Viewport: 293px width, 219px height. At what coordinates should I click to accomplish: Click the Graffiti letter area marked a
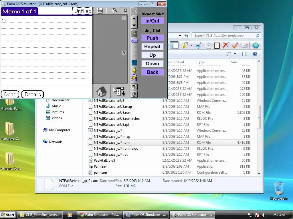[110, 67]
